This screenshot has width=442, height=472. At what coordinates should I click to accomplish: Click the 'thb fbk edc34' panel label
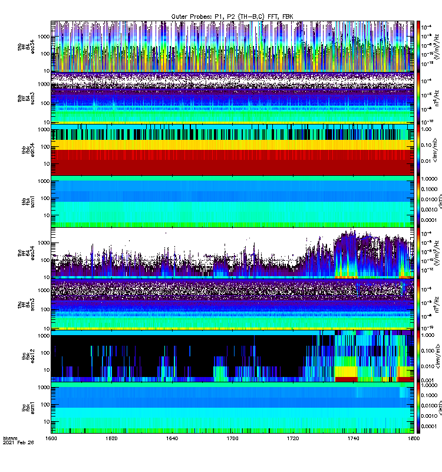pos(28,150)
